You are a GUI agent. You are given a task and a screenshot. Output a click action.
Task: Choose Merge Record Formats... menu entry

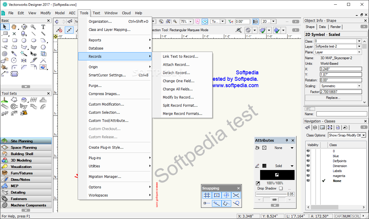182,114
